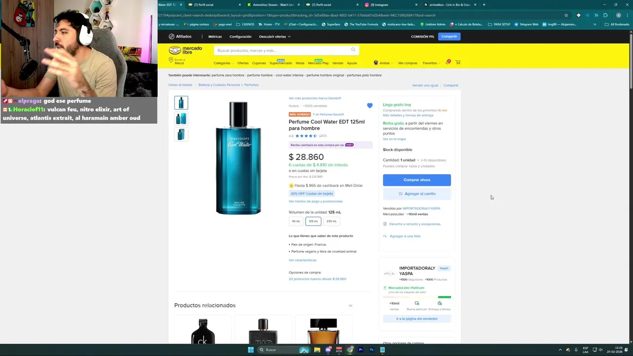The width and height of the screenshot is (633, 356).
Task: Click the Derecho a retracto document icon
Action: (x=385, y=224)
